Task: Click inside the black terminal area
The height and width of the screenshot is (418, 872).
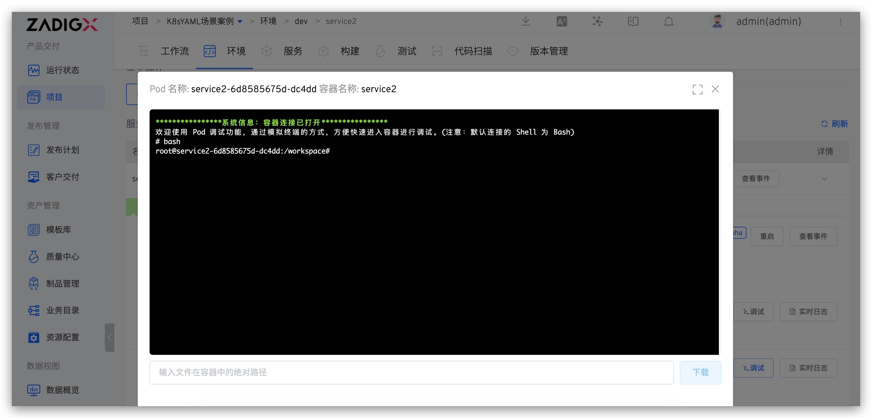Action: pyautogui.click(x=434, y=232)
